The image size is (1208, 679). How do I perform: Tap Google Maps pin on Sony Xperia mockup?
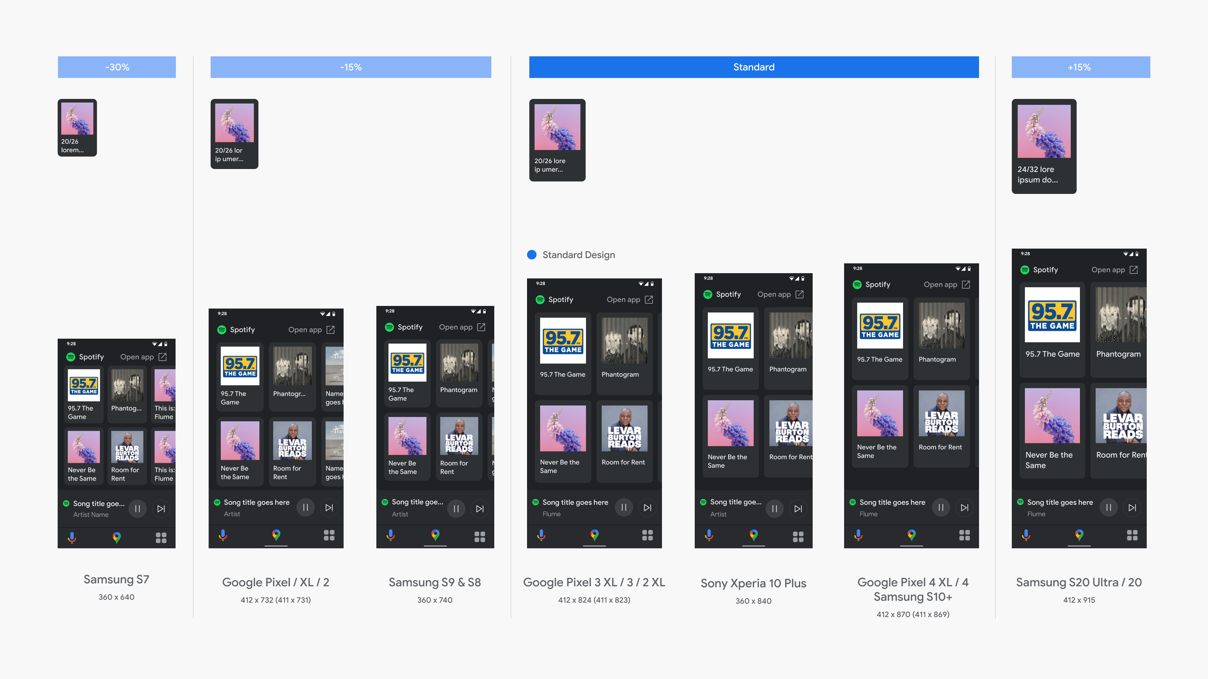pyautogui.click(x=754, y=535)
